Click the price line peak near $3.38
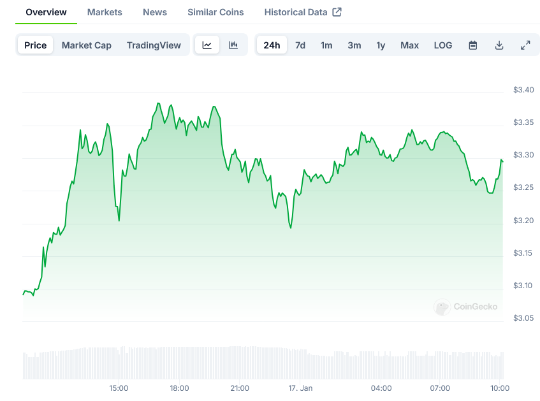Screen dimensions: 540x401 click(157, 103)
